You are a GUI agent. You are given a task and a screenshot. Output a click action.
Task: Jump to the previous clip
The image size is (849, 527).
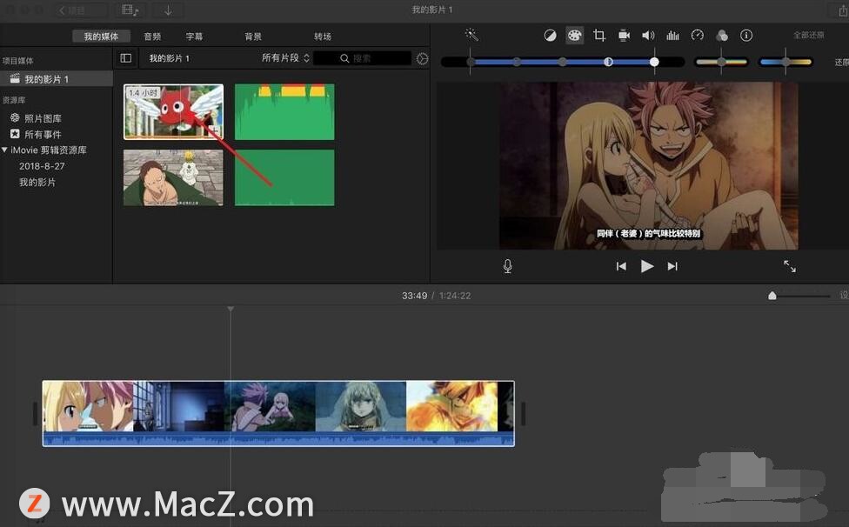point(621,266)
